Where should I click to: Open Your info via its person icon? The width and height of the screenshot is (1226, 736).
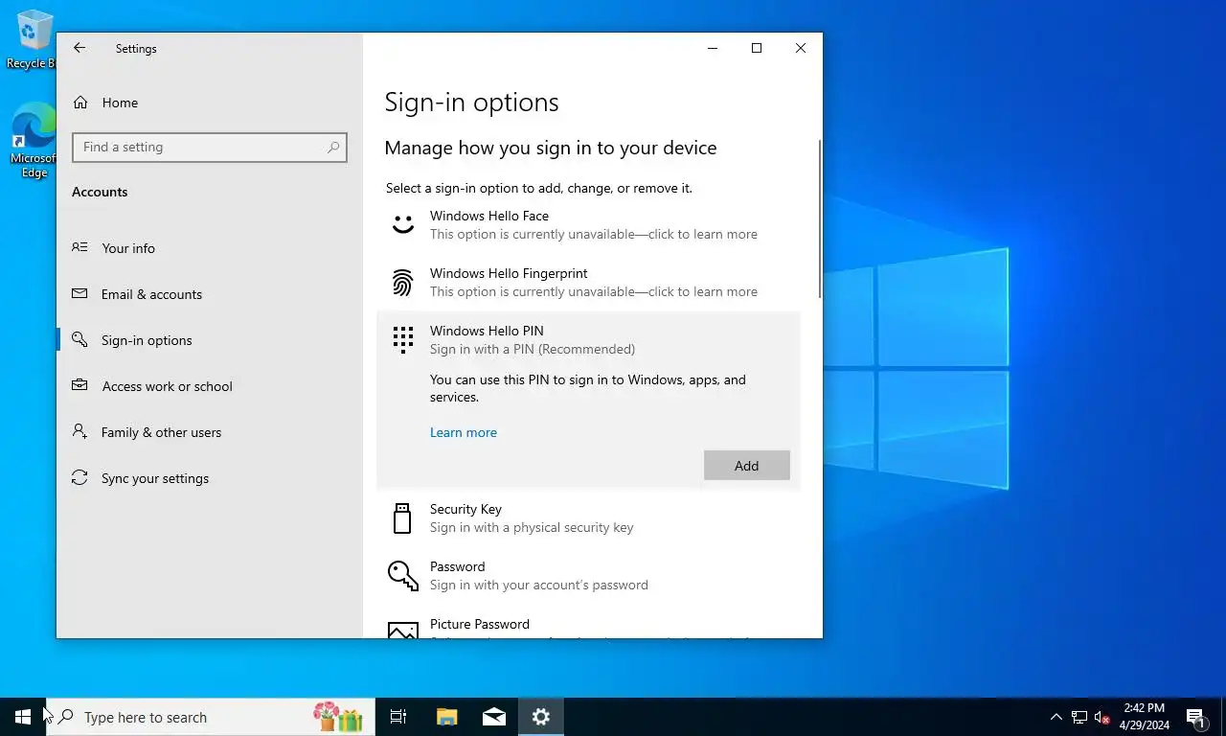tap(80, 247)
